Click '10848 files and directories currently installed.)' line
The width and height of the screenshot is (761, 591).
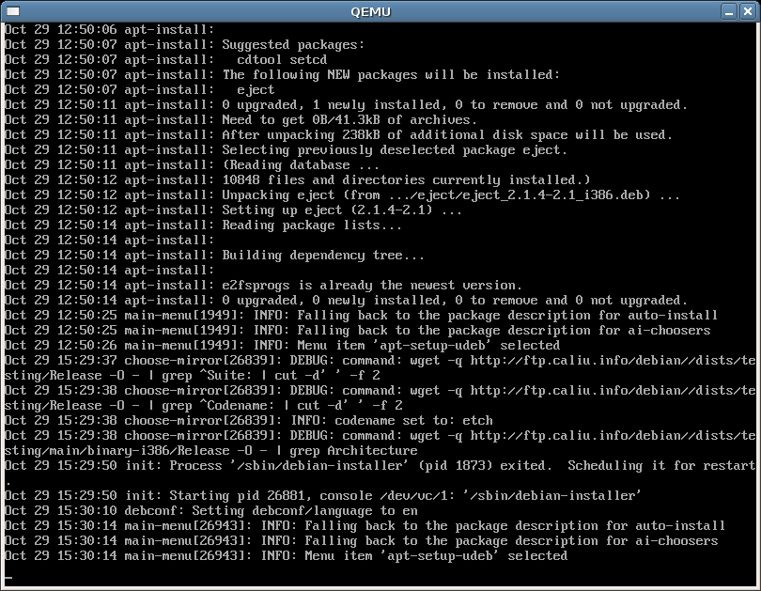pos(298,180)
